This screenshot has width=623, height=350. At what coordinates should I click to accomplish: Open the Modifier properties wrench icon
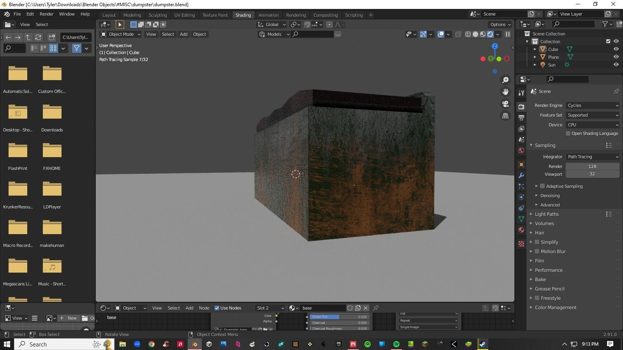coord(521,175)
